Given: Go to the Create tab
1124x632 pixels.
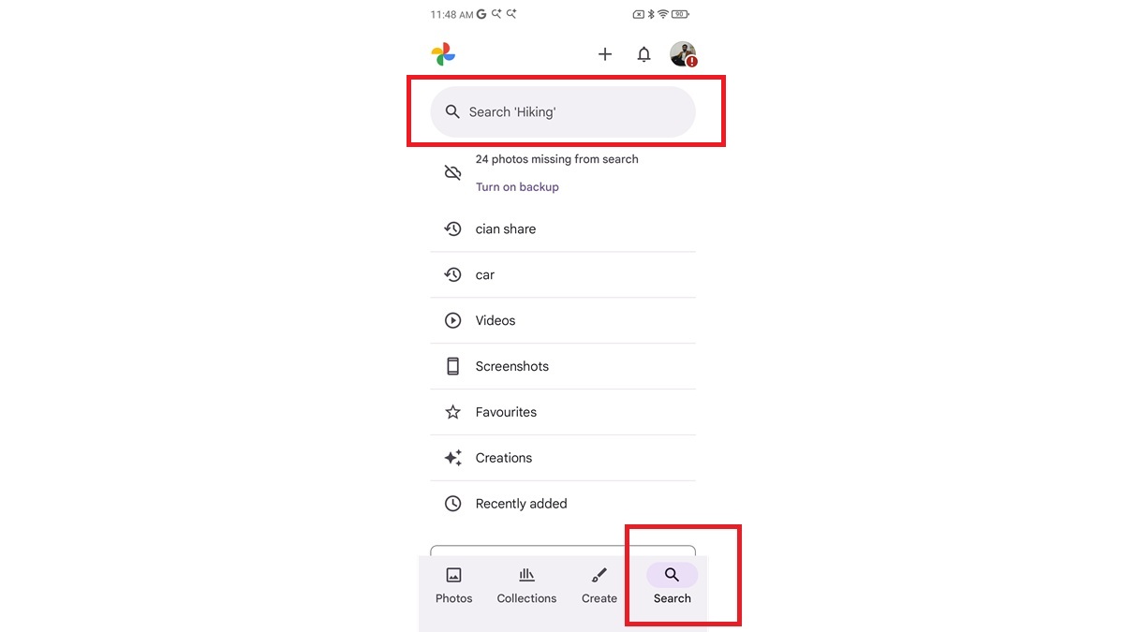Looking at the screenshot, I should click(x=599, y=585).
